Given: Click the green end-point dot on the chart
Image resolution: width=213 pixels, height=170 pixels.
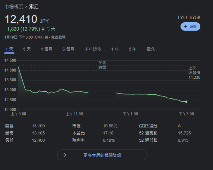Looking at the screenshot, I should pyautogui.click(x=186, y=101).
